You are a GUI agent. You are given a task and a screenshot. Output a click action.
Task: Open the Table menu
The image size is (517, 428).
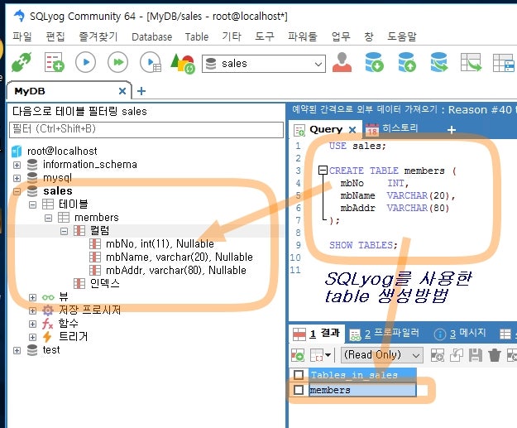[197, 36]
